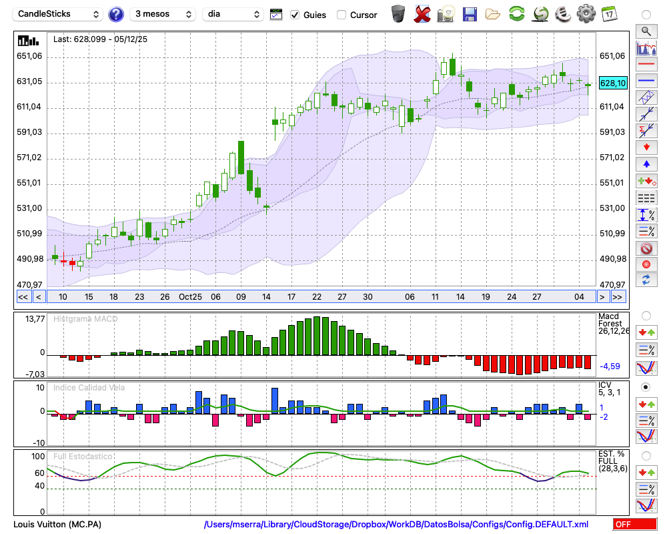This screenshot has width=667, height=534.
Task: Click the red OFF button
Action: coord(635,525)
